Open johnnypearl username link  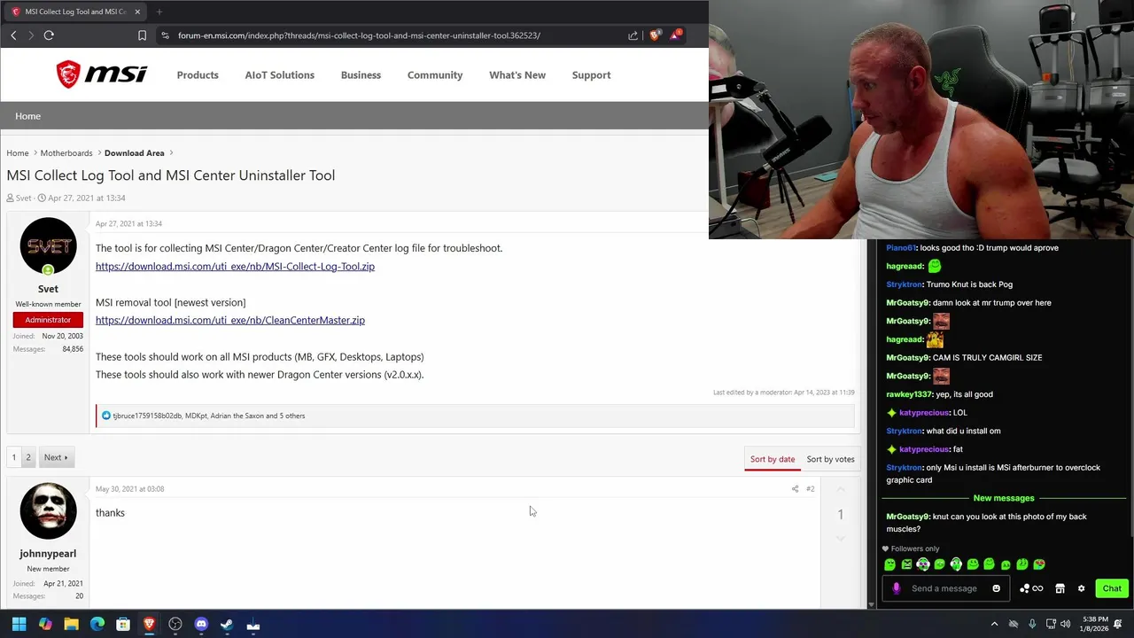point(48,554)
